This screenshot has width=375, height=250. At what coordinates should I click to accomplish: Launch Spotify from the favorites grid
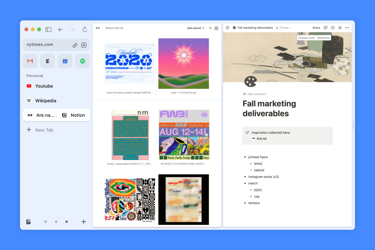click(82, 61)
